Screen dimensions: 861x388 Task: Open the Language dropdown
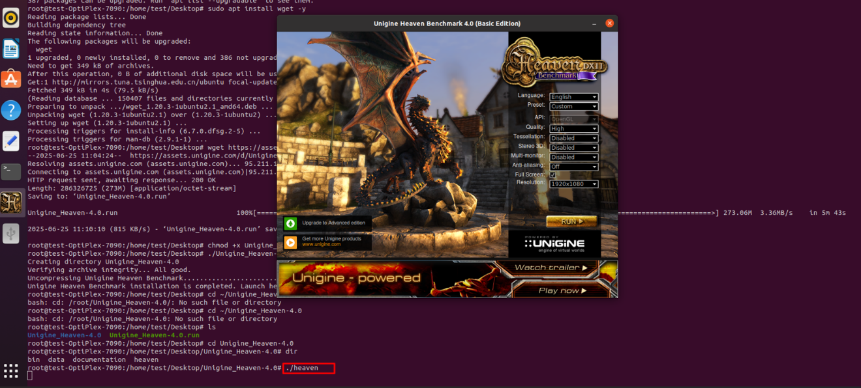coord(573,96)
